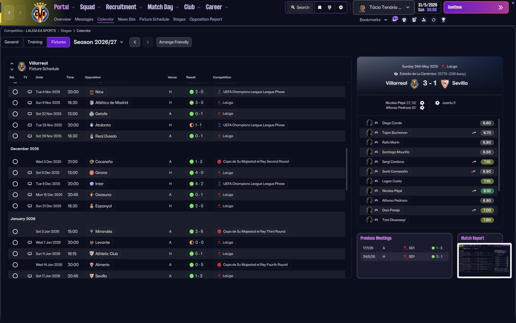
Task: Expand the Club menu
Action: [x=192, y=7]
